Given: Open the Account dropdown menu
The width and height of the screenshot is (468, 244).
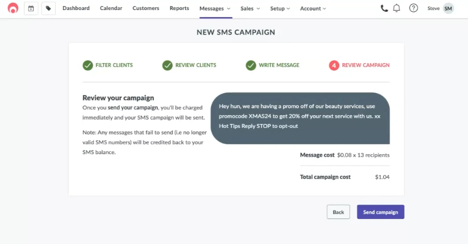Looking at the screenshot, I should [x=313, y=9].
